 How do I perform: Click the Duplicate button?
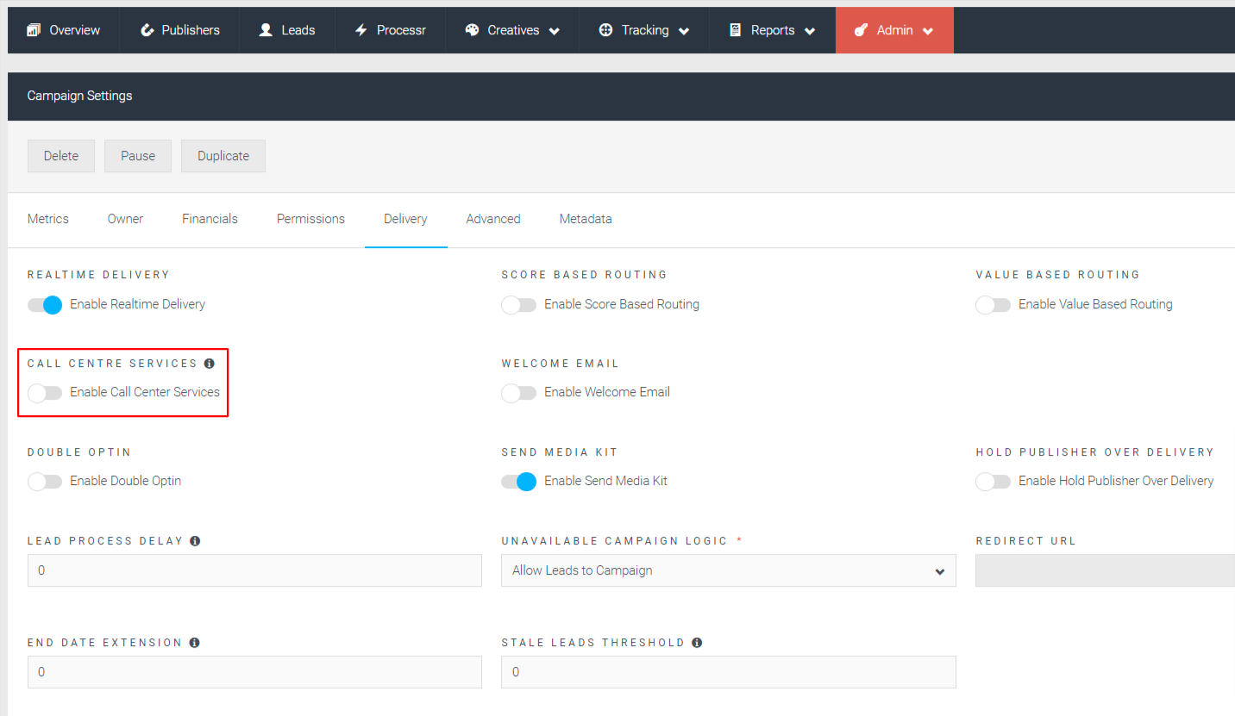(x=223, y=156)
